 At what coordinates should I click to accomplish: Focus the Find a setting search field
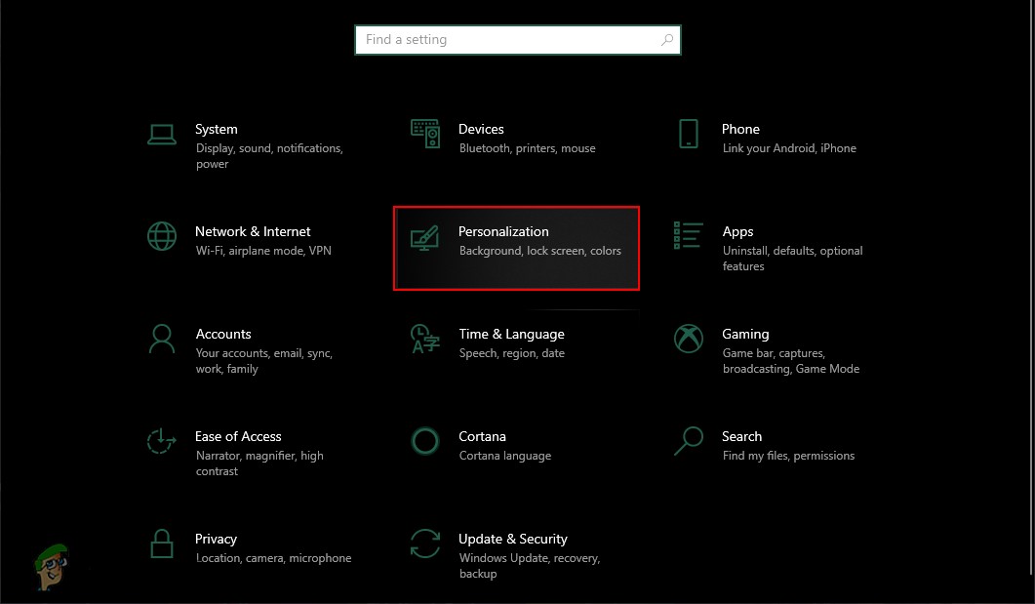(517, 40)
